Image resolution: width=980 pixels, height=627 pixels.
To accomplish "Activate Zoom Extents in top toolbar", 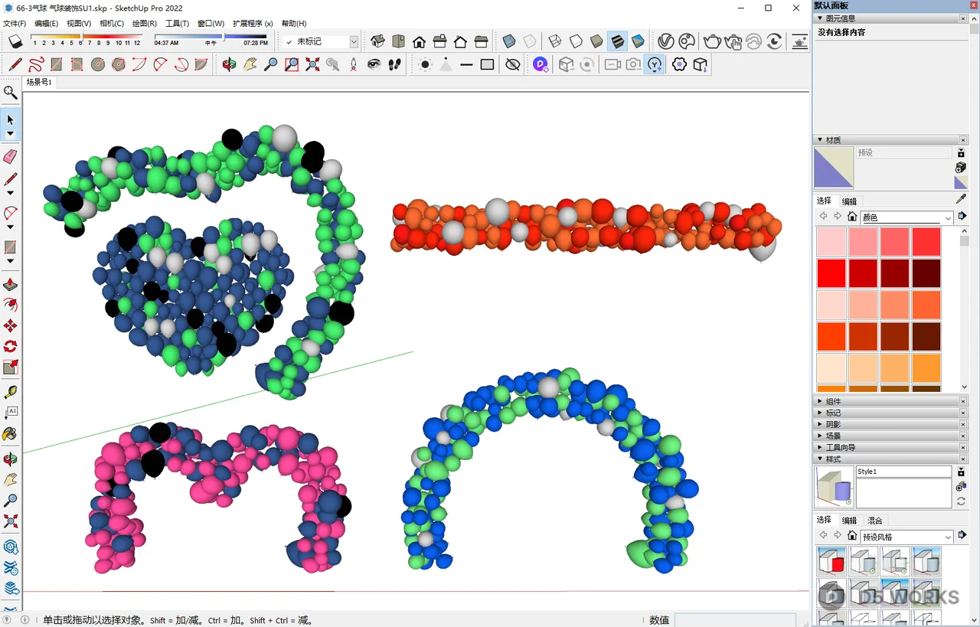I will point(312,64).
